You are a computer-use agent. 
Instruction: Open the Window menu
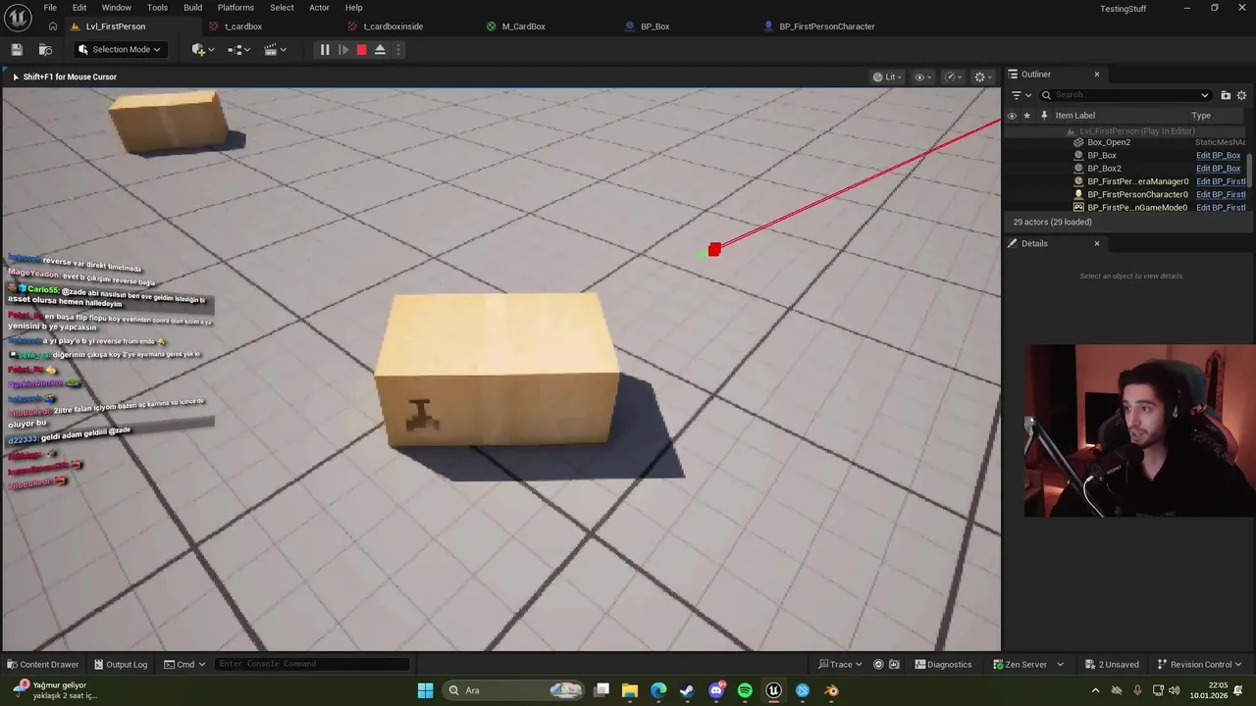pyautogui.click(x=116, y=7)
